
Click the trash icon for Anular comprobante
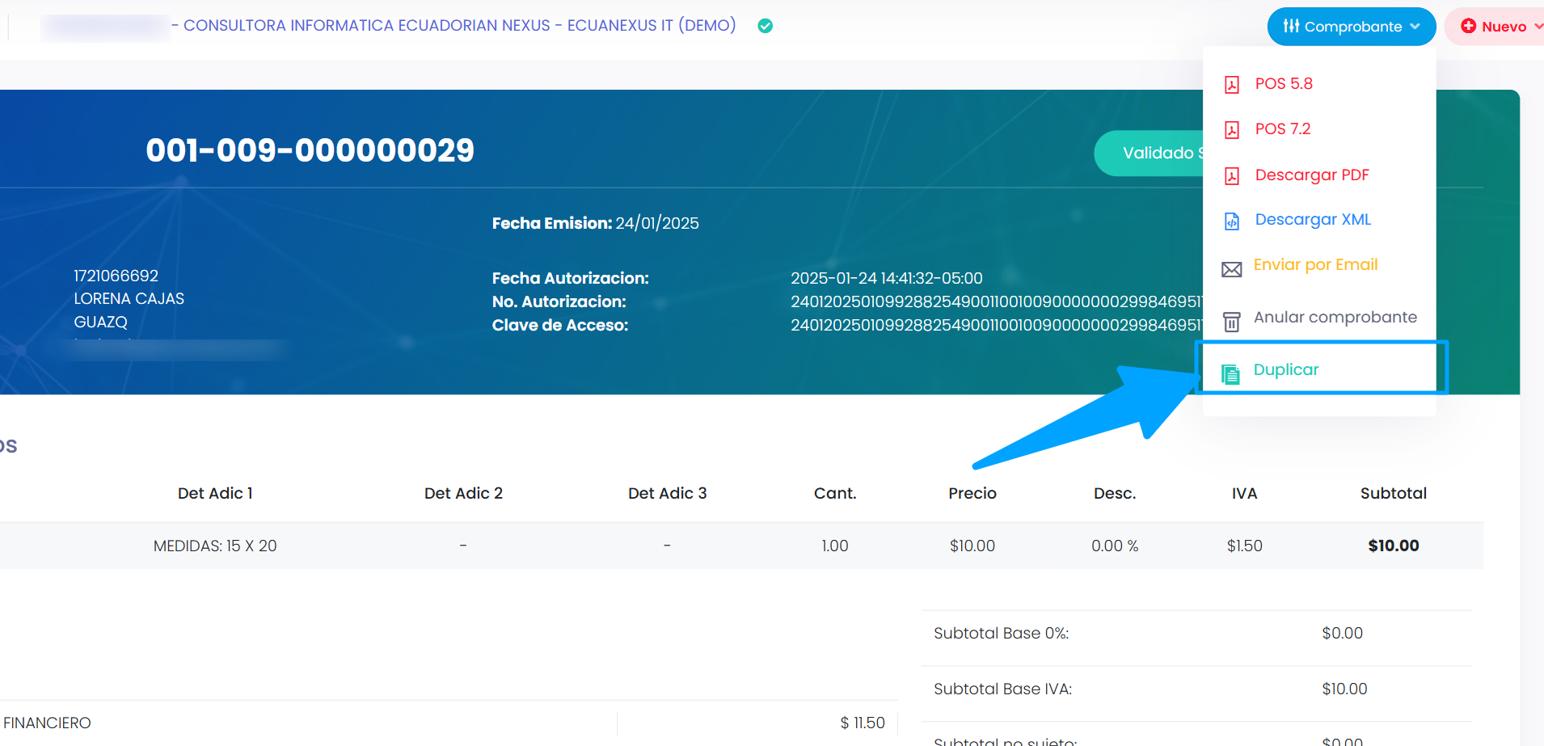[1231, 322]
